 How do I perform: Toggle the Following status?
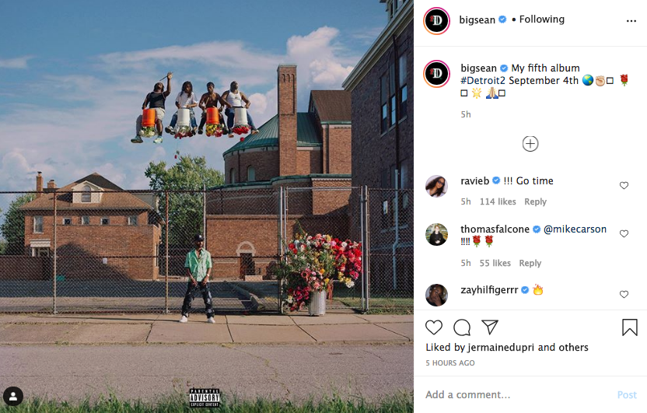(x=542, y=19)
